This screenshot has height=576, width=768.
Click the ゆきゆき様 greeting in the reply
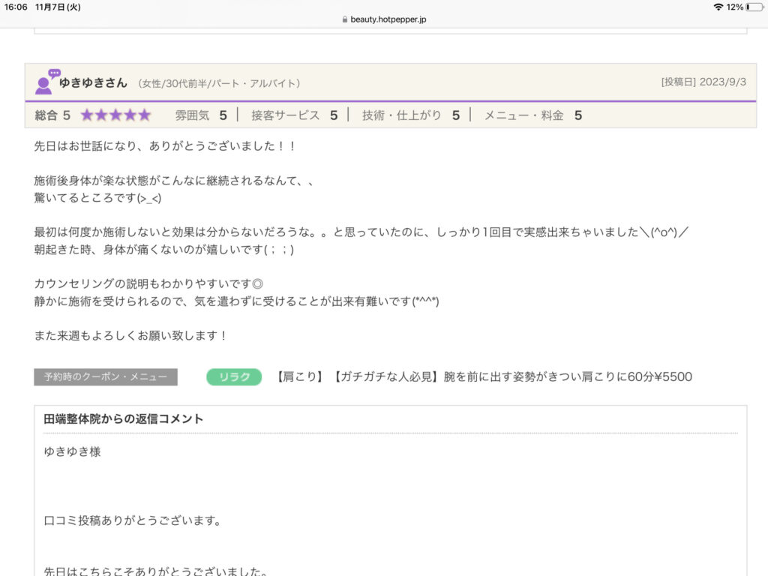click(x=72, y=452)
